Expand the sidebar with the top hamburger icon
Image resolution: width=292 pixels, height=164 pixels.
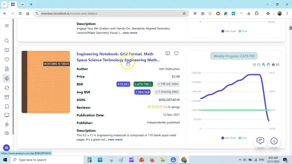(7, 25)
